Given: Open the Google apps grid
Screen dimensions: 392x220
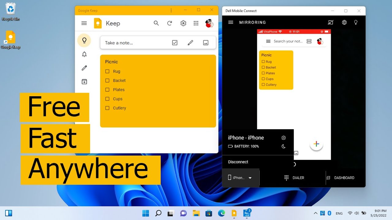Looking at the screenshot, I should 196,23.
